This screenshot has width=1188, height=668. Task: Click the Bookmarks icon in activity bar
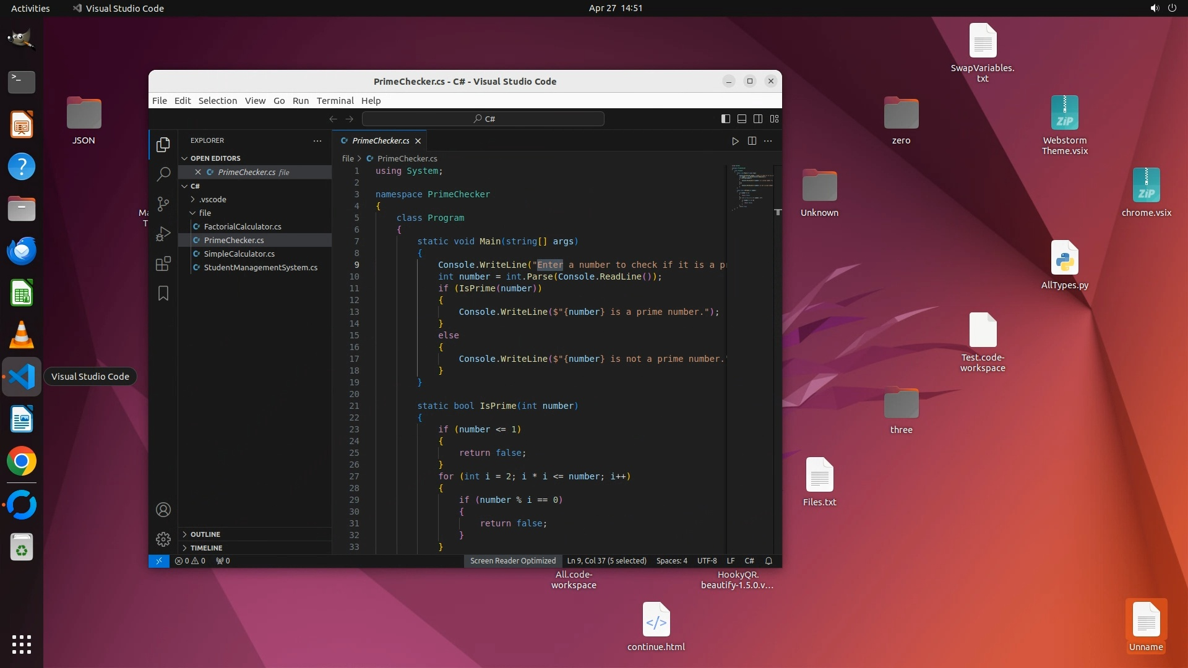point(163,293)
